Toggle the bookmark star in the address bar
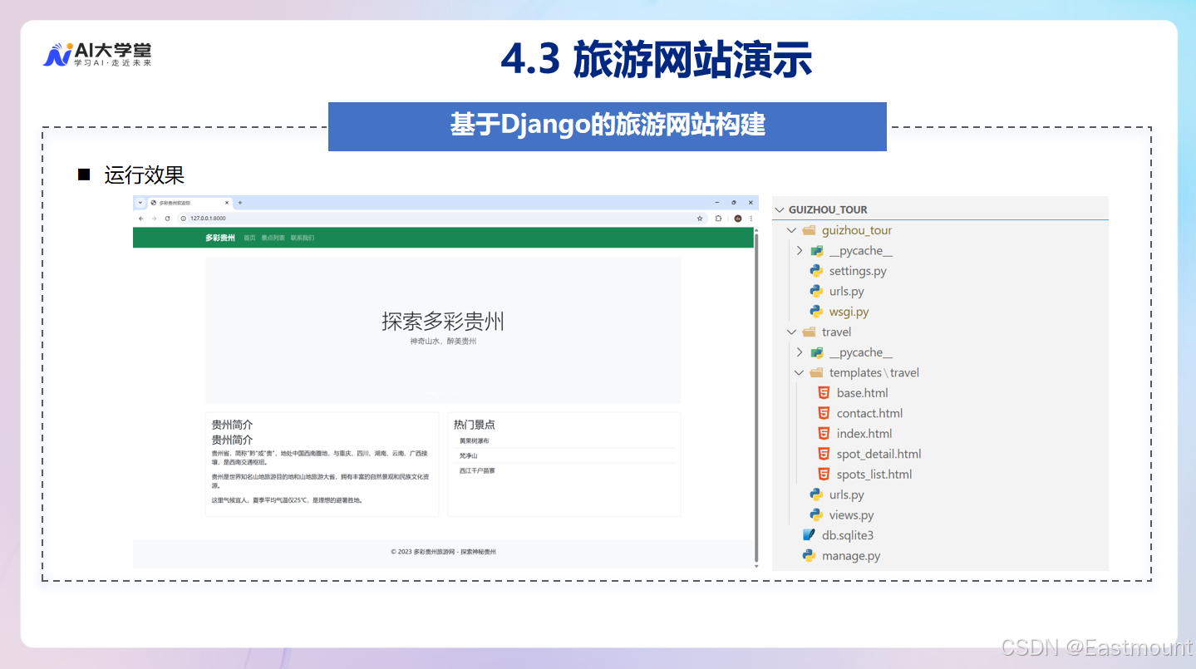The image size is (1196, 669). coord(699,218)
